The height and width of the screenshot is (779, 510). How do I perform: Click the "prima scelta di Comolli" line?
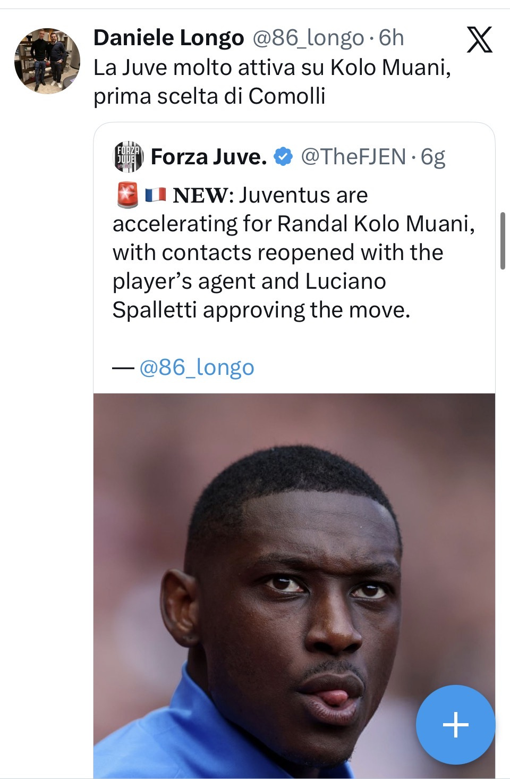[x=209, y=96]
